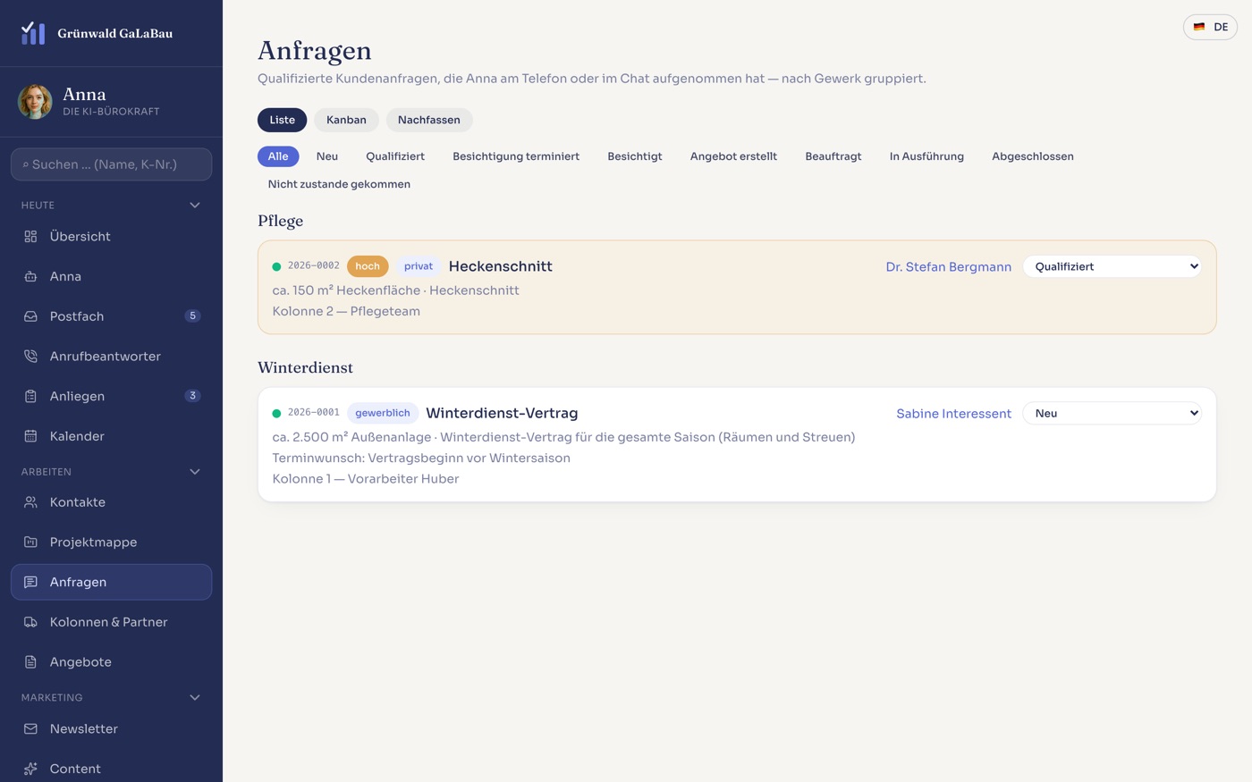Open the Heckenschnitt request title
The width and height of the screenshot is (1252, 782).
click(501, 266)
